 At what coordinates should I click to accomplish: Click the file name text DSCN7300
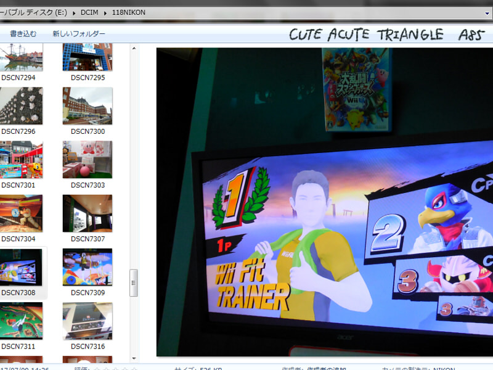click(88, 131)
